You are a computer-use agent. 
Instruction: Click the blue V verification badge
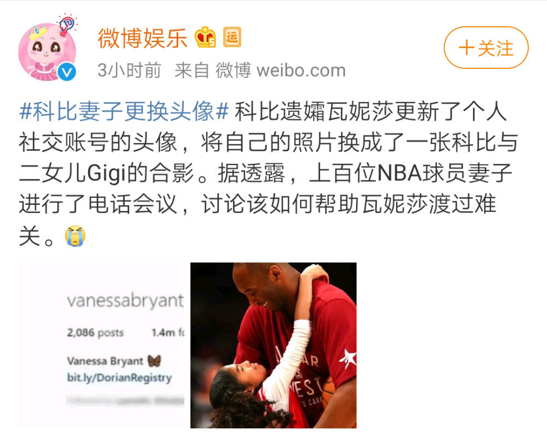point(67,72)
